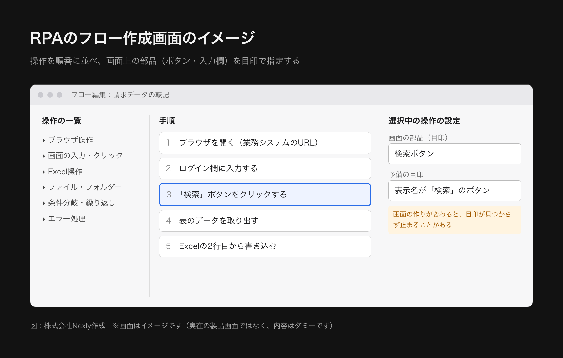Image resolution: width=563 pixels, height=358 pixels.
Task: Select step 3 「検索」ボタンをクリックする
Action: (x=265, y=195)
